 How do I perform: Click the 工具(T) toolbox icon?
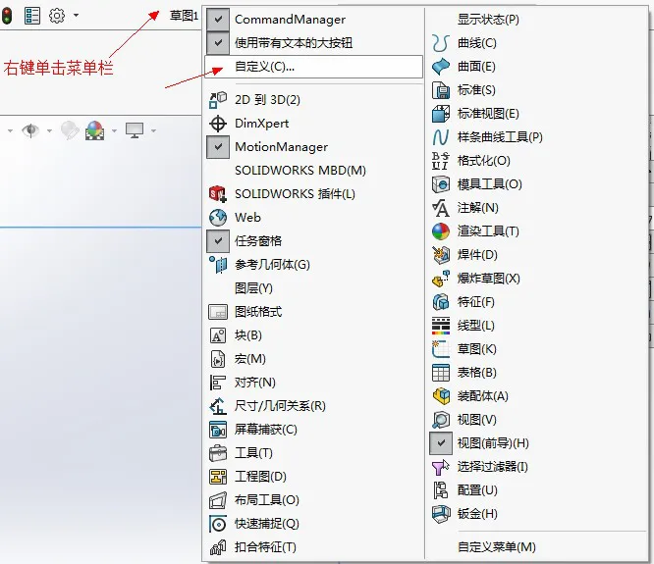tap(218, 453)
